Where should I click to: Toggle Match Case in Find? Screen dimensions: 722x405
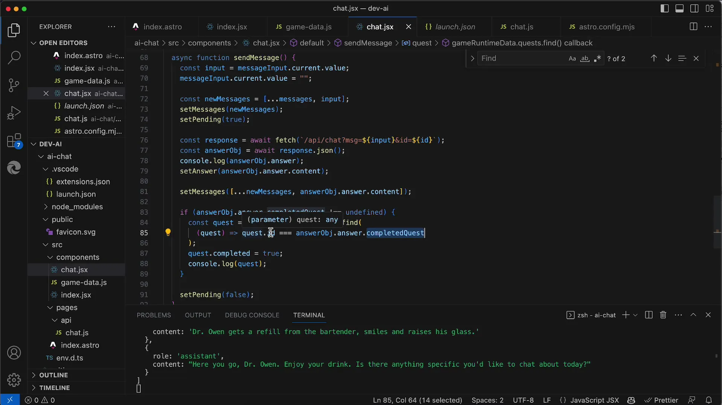(x=572, y=59)
